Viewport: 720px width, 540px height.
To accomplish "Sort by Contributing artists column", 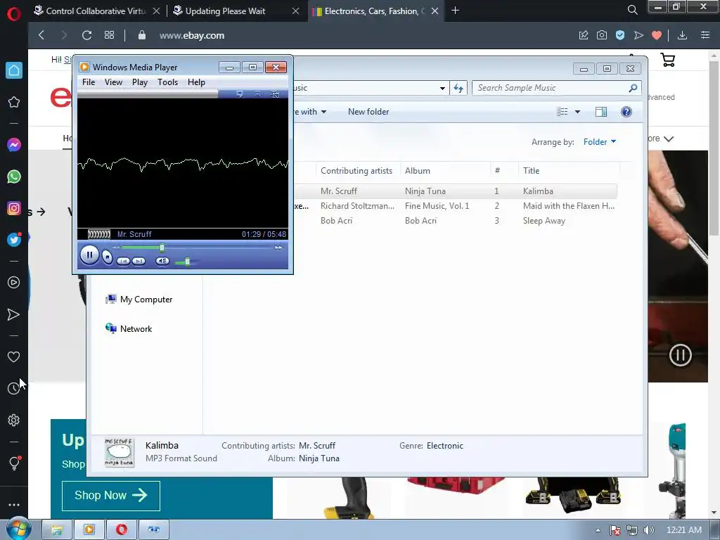I will coord(356,170).
